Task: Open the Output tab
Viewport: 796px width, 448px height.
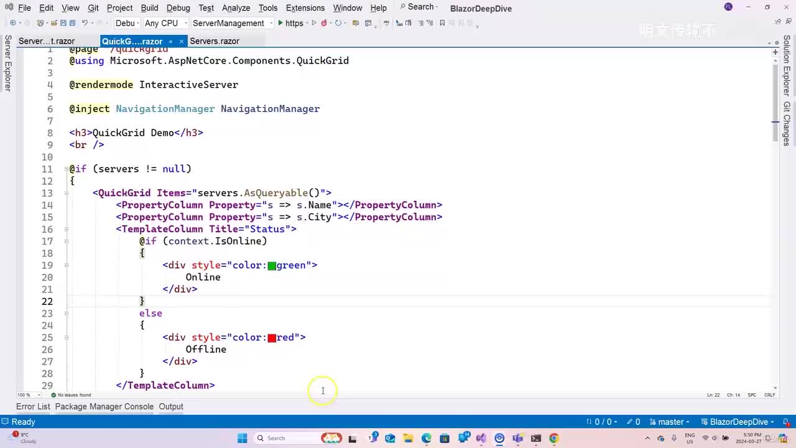Action: [x=171, y=406]
